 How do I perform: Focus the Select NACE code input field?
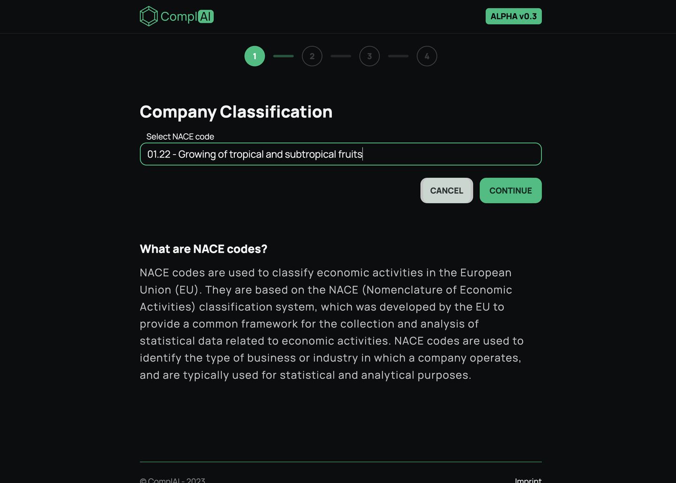pos(341,154)
